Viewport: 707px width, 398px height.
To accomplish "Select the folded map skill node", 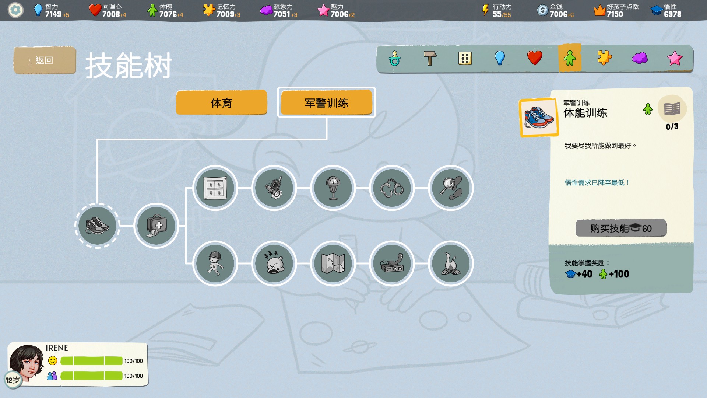I will click(x=333, y=263).
